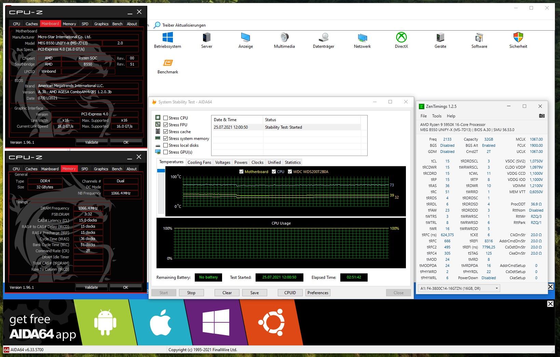Click the CPU chip icon beside Stress CPU
The width and height of the screenshot is (560, 357).
click(158, 118)
